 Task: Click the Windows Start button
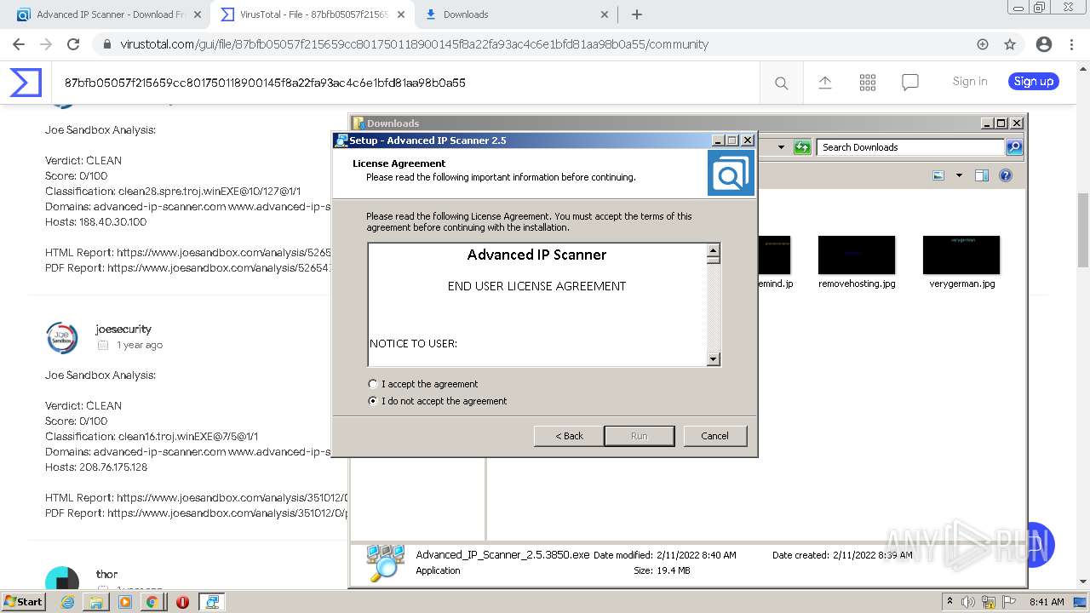[24, 601]
